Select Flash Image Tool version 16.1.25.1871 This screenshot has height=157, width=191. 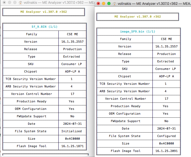(73, 146)
